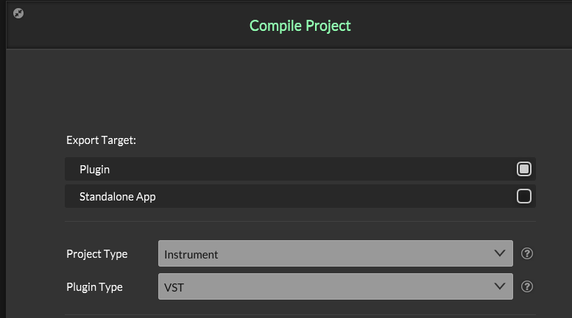Select the Standalone App row
Screen dimensions: 572x318
coord(294,196)
